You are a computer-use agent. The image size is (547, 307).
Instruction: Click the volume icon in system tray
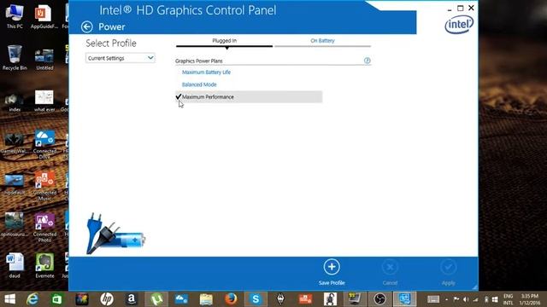466,299
